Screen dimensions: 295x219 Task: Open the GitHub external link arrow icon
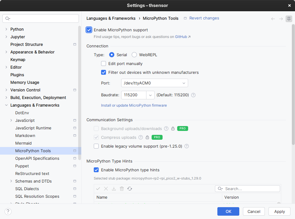[x=189, y=37]
